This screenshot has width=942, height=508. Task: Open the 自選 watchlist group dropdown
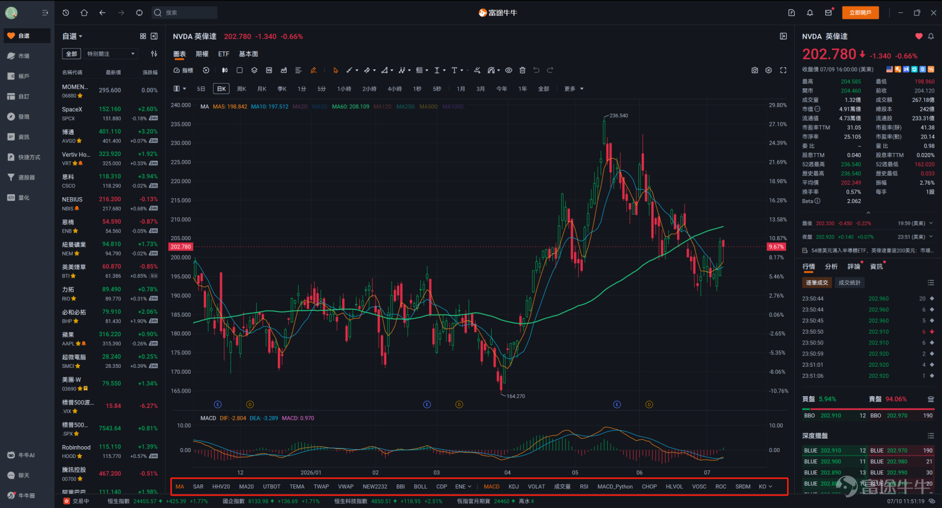click(72, 36)
